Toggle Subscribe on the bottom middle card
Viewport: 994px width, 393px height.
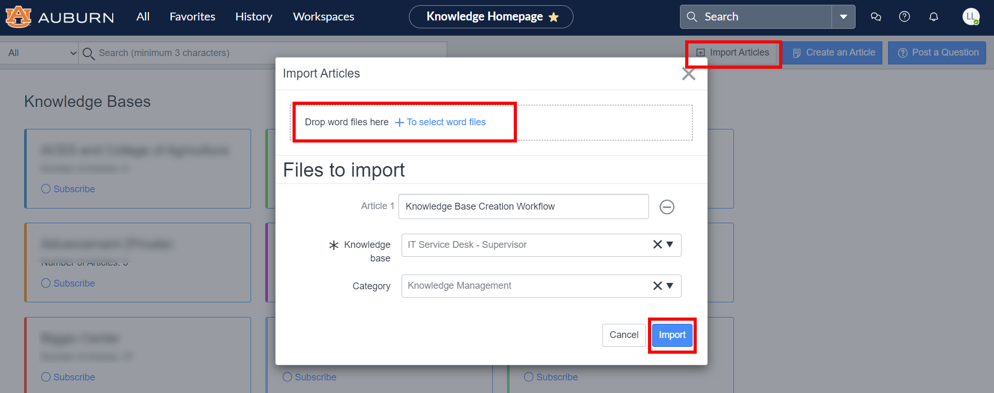[309, 377]
